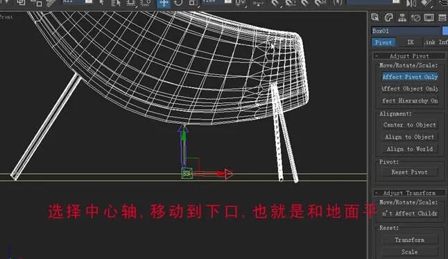Click the Center to Object button
This screenshot has height=259, width=448.
tap(410, 125)
